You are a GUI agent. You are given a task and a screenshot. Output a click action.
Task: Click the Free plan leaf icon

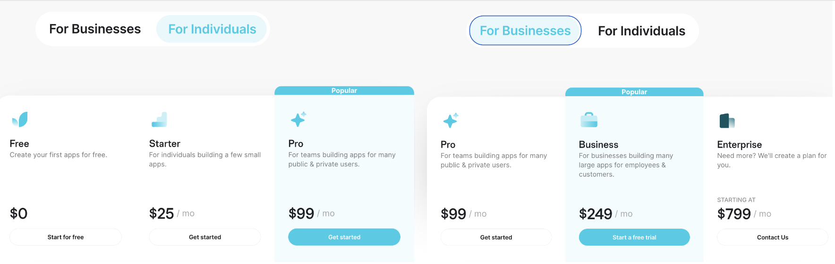20,119
